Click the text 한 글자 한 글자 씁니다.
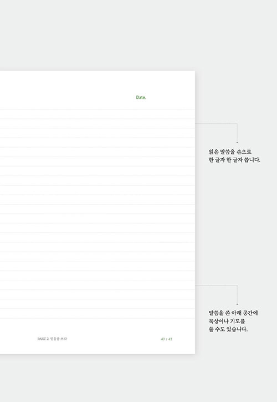 pyautogui.click(x=234, y=160)
